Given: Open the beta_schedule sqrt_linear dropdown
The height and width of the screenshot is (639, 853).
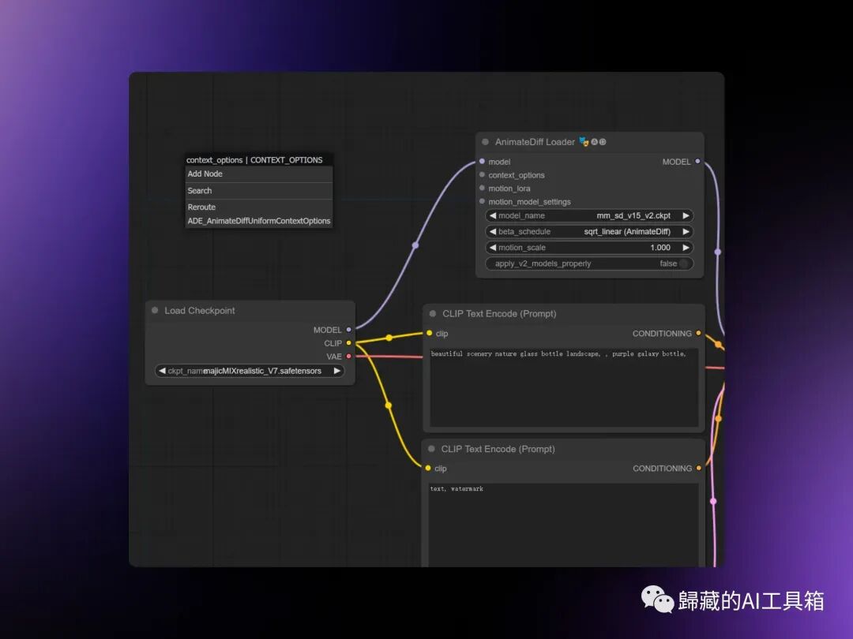Looking at the screenshot, I should [589, 231].
